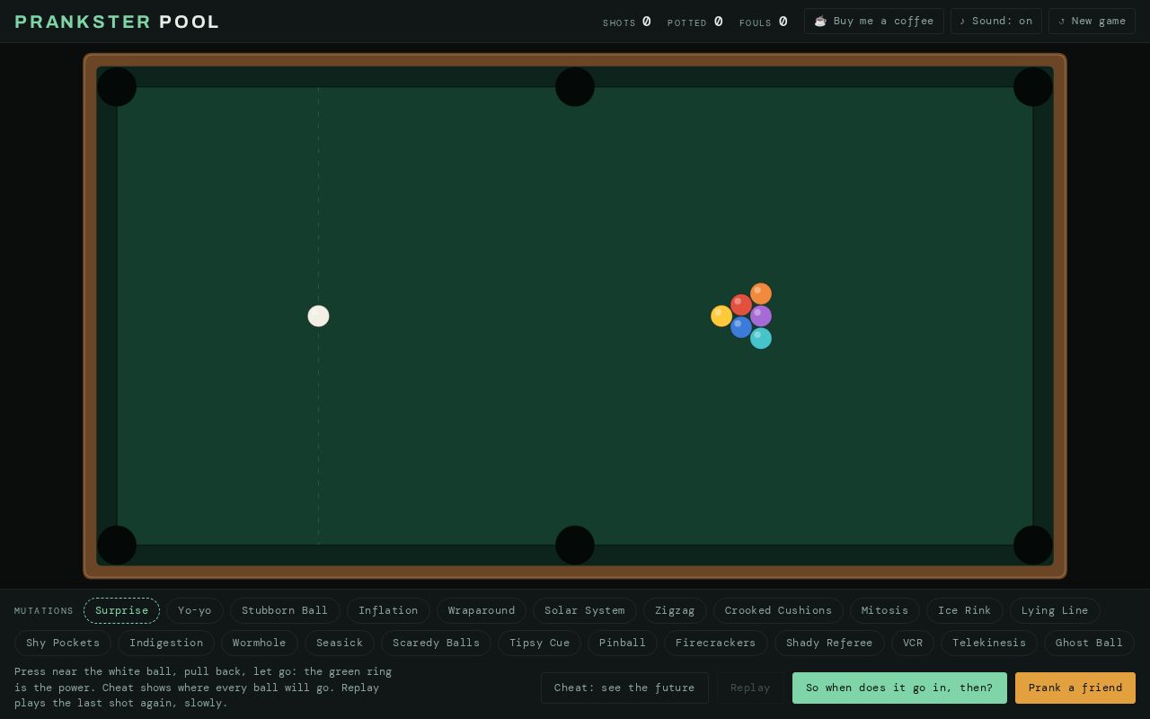Click the top-left corner pocket
The image size is (1150, 719).
(117, 87)
